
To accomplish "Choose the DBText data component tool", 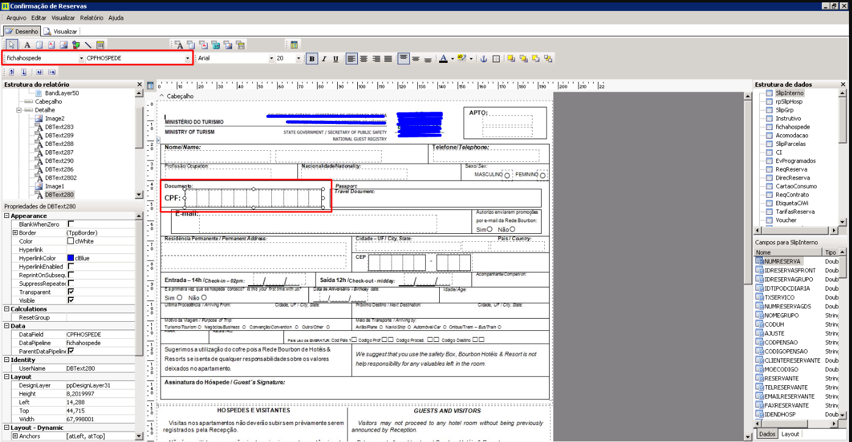I will pyautogui.click(x=179, y=45).
